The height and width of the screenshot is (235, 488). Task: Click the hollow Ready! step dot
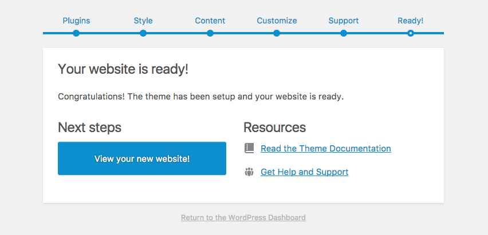click(x=410, y=33)
